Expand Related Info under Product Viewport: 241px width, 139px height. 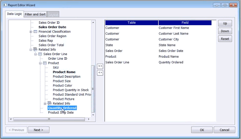click(45, 104)
